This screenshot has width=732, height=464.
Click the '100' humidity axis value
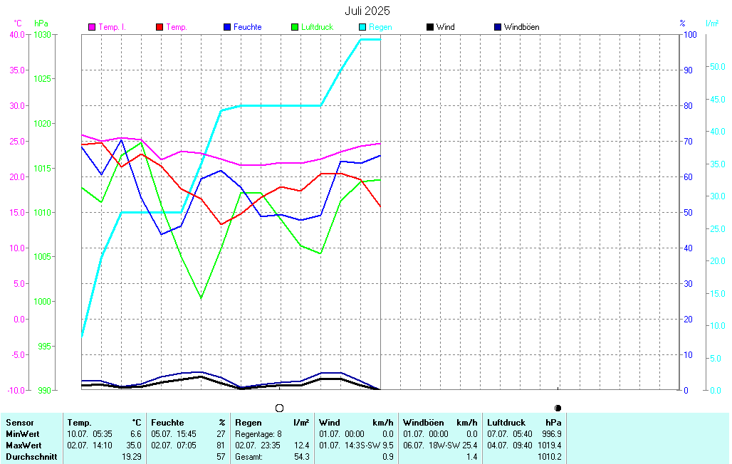click(690, 35)
